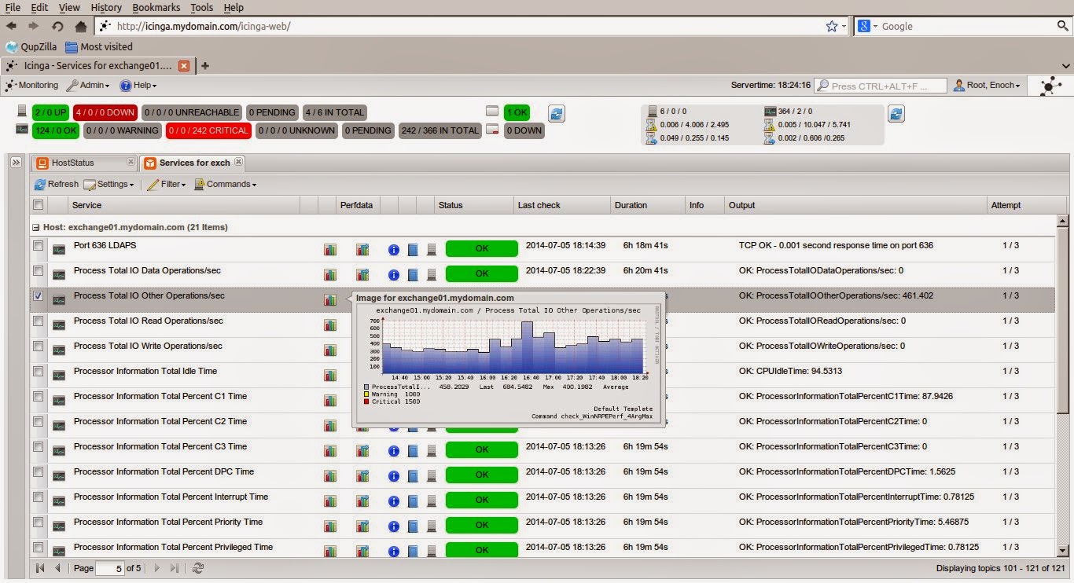Select the Processor Information Total Percent DPC Time checkbox
The height and width of the screenshot is (583, 1074).
click(x=38, y=472)
